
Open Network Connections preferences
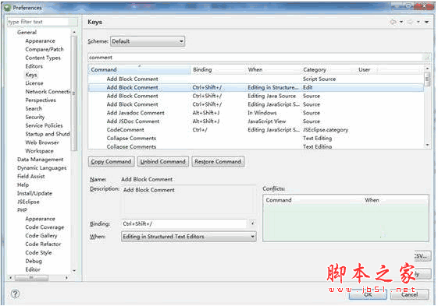48,92
